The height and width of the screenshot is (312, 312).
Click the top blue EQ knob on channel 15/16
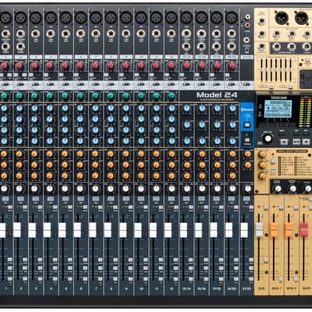click(x=202, y=108)
